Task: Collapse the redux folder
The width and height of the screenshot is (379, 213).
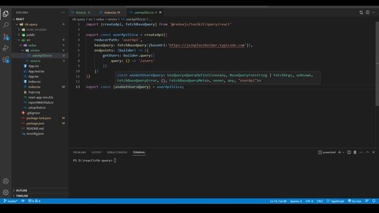Action: (x=40, y=45)
